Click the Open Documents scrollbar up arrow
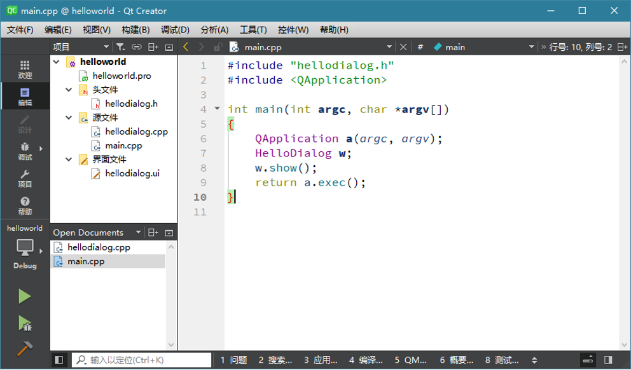Screen dimensions: 631x370 pos(171,247)
